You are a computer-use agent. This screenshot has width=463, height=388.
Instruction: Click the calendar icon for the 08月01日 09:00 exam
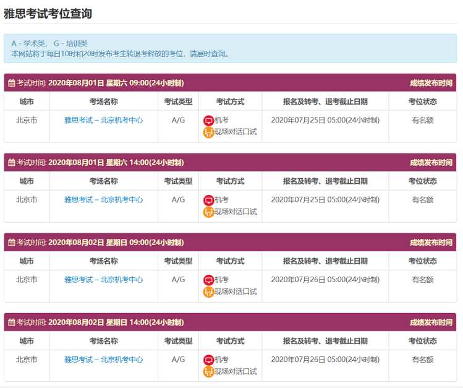click(11, 83)
